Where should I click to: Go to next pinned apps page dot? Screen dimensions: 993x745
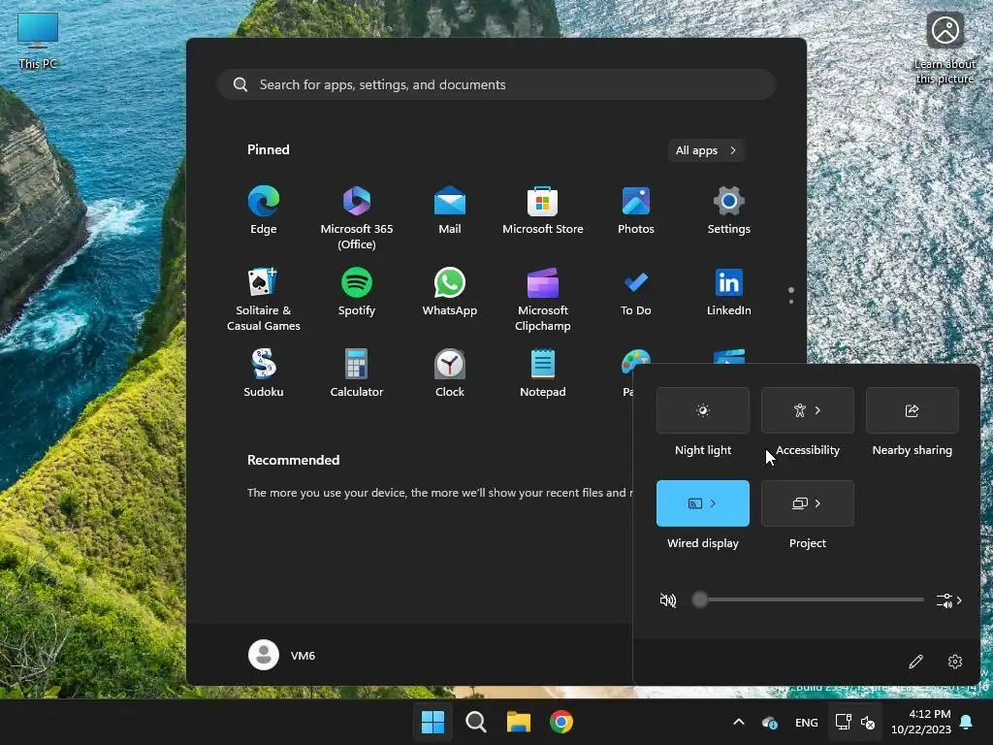tap(791, 302)
